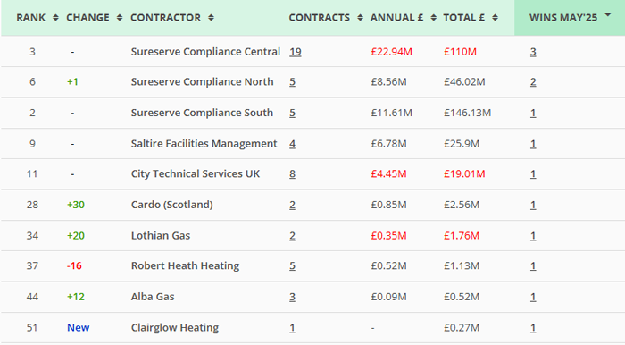Open Alba Gas 3 contracts link
The width and height of the screenshot is (625, 345).
click(293, 297)
